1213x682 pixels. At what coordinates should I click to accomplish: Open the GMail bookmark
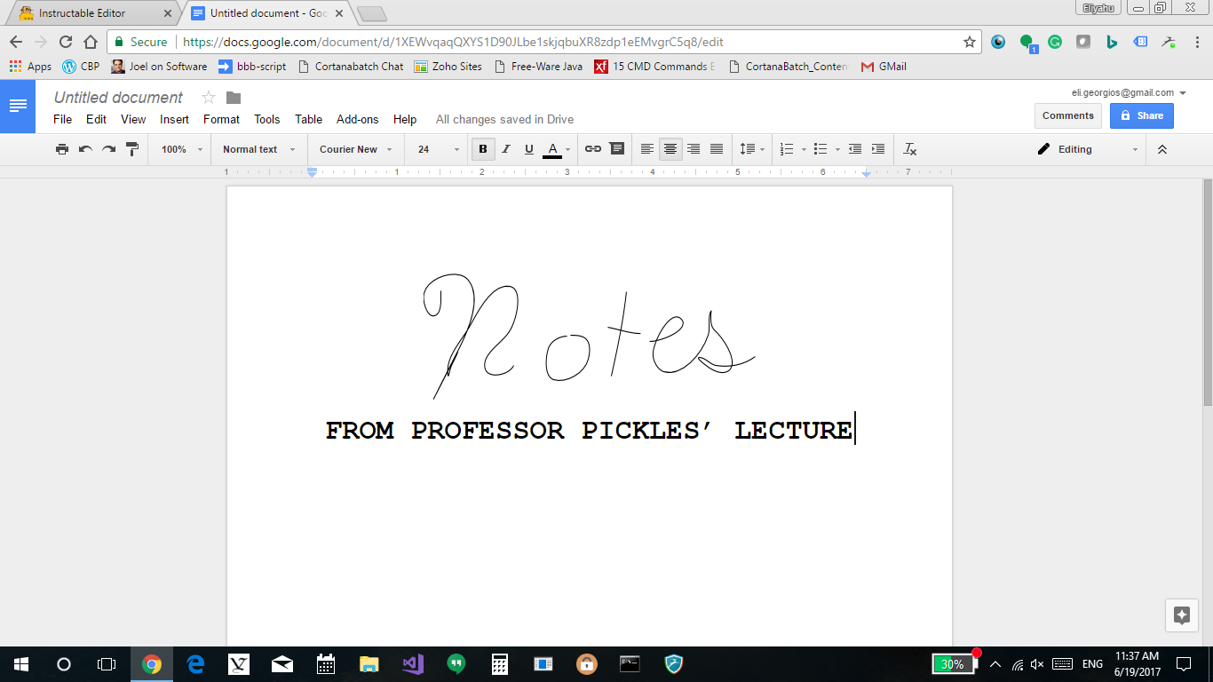[884, 67]
